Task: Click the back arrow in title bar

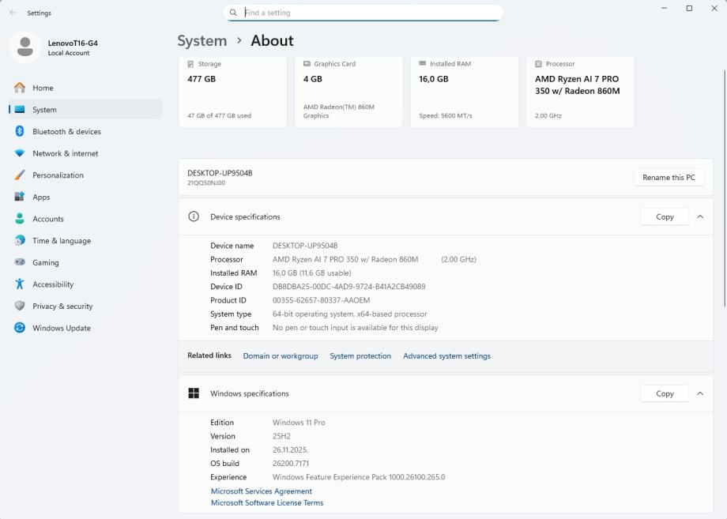Action: 13,13
